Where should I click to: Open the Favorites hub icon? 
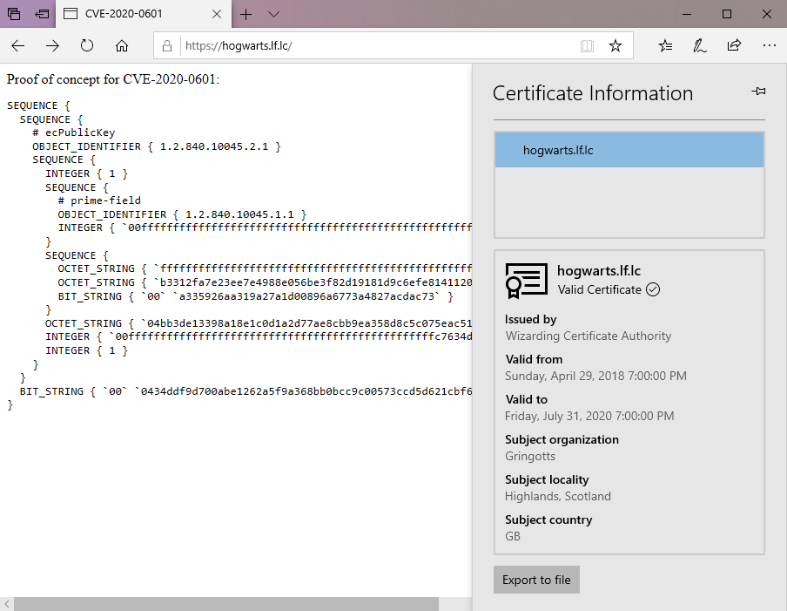click(x=665, y=45)
